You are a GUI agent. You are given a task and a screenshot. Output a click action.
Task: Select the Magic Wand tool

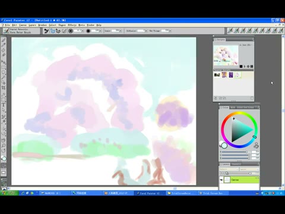tap(4, 77)
